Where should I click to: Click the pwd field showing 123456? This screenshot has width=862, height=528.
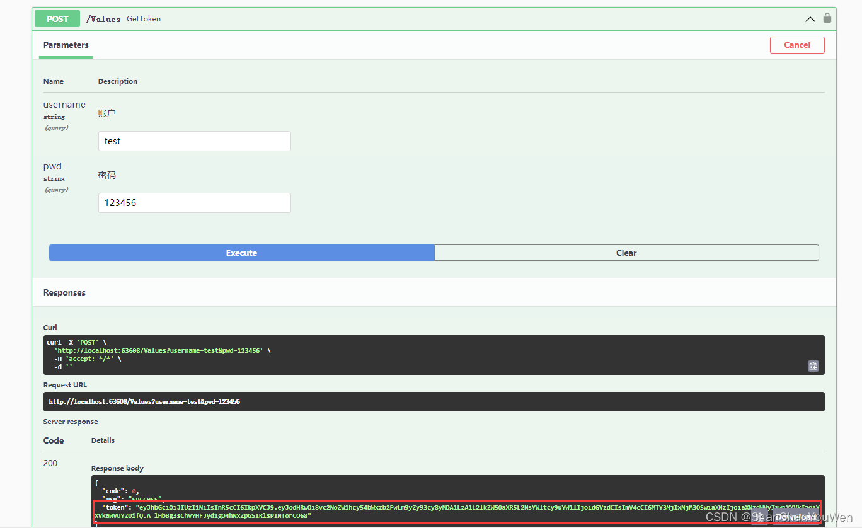tap(193, 202)
